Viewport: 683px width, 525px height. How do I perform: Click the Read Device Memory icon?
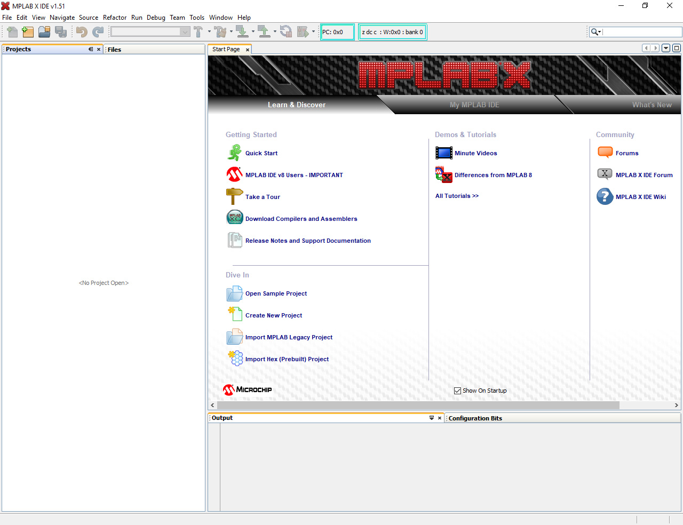264,32
